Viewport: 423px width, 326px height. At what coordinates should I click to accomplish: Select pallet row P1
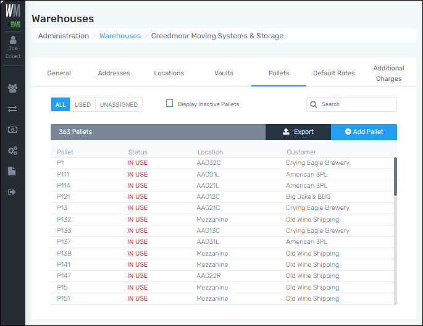(x=222, y=163)
